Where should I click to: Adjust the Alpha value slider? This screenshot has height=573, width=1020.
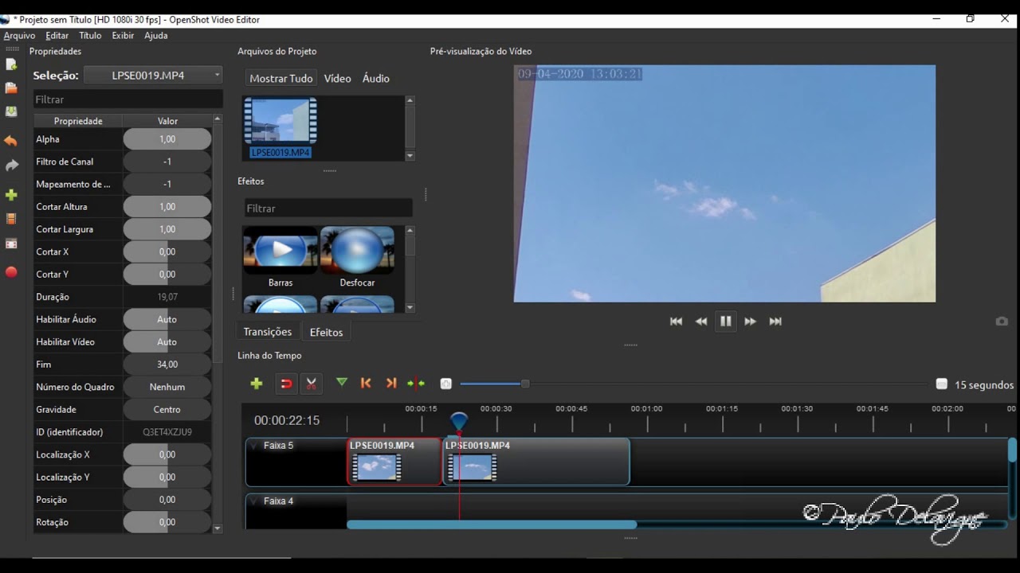click(167, 138)
